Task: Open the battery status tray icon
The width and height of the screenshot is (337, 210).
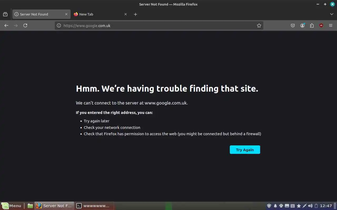Action: pos(316,206)
